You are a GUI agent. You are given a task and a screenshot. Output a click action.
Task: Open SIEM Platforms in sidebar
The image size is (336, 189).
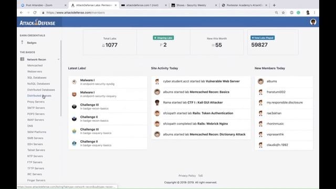(x=37, y=132)
